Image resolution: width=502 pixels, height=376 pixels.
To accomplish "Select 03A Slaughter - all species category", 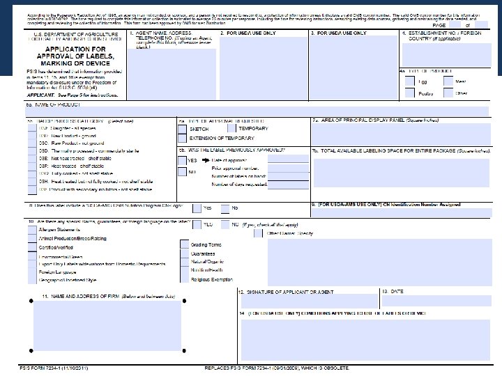I will point(32,128).
